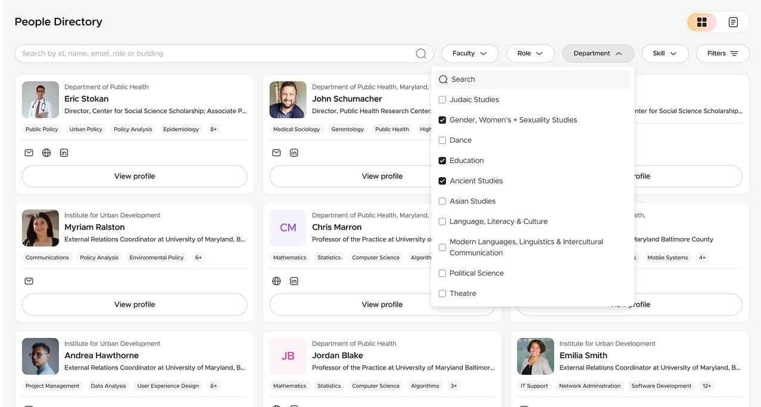Click John Schumacher's Gerontology tag
The image size is (761, 407).
point(348,129)
